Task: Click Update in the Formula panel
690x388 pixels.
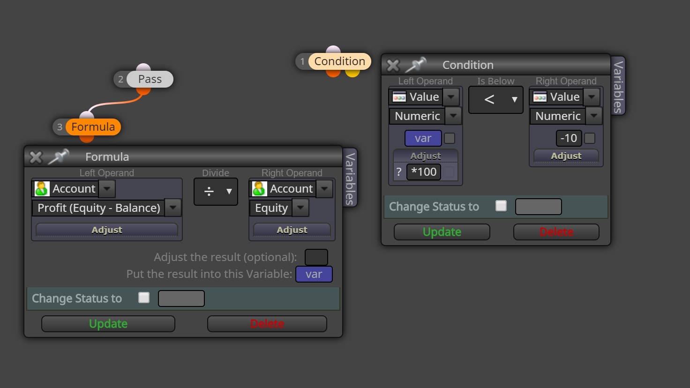Action: (x=108, y=324)
